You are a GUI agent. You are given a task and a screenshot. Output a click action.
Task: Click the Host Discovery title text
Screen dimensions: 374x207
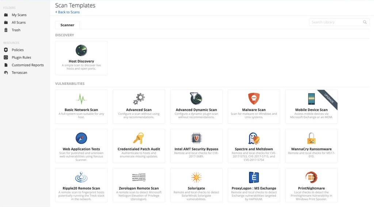[81, 61]
